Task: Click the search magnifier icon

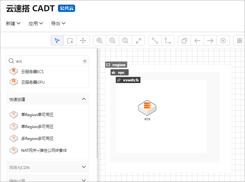Action: click(x=11, y=61)
